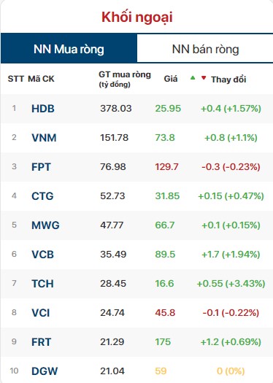Open the VNM stock code link
This screenshot has height=383, width=273.
[x=44, y=138]
